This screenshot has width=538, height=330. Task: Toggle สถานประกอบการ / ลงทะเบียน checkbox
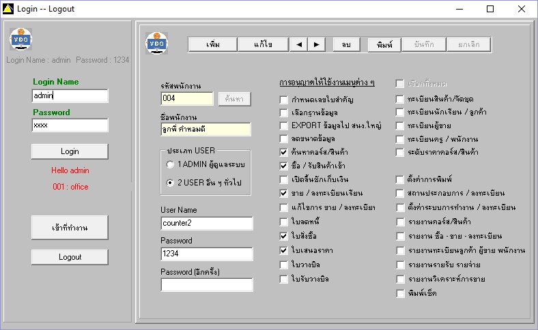point(399,193)
